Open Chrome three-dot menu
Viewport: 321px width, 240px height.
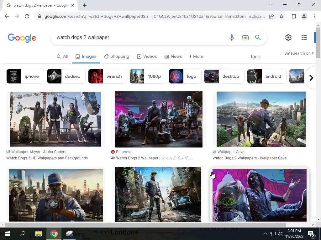coord(314,16)
